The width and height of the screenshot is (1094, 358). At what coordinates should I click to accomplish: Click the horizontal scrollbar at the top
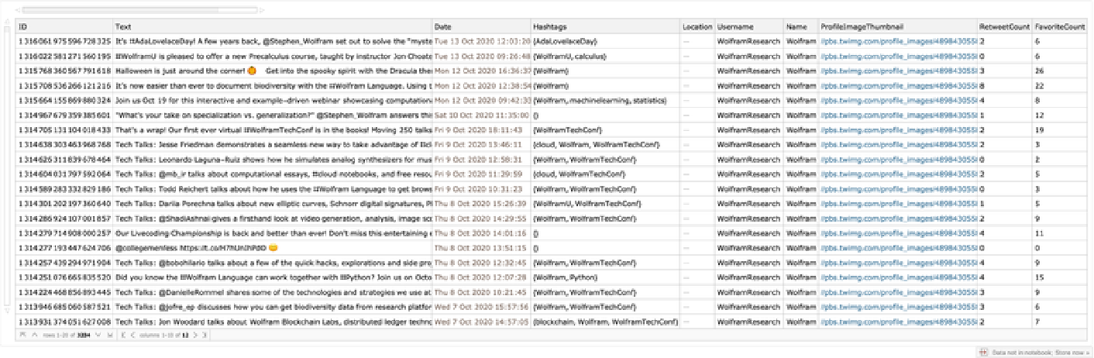139,10
